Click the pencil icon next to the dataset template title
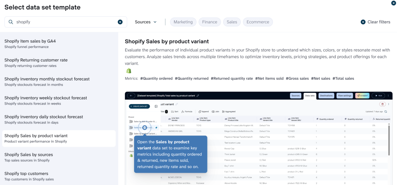The width and height of the screenshot is (397, 185). tap(198, 96)
